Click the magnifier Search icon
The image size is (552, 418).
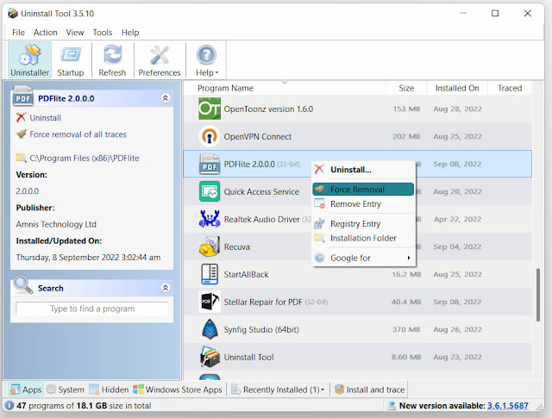(x=22, y=285)
